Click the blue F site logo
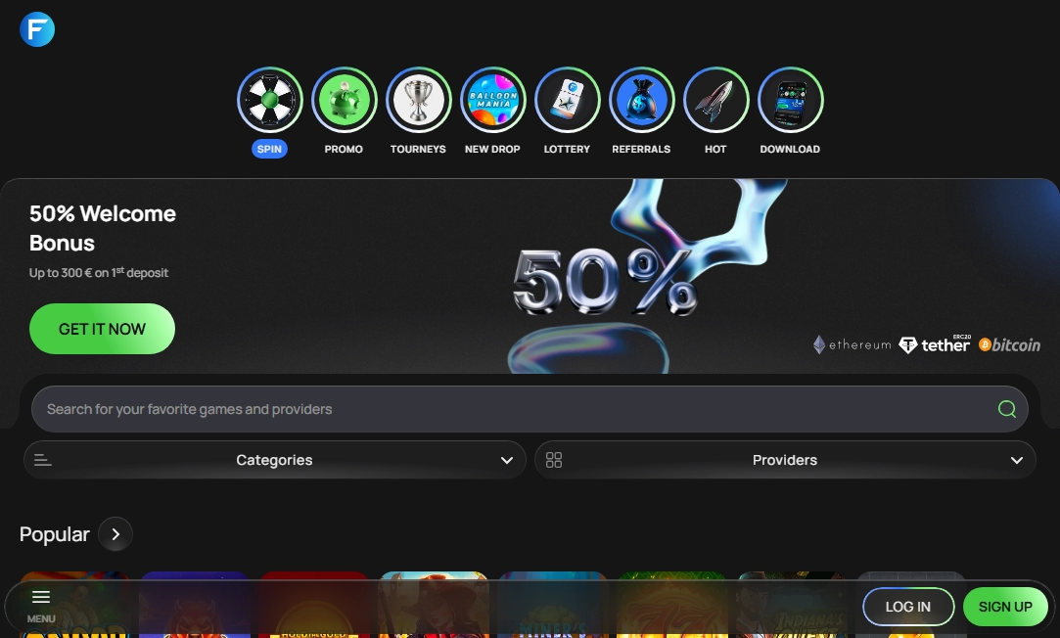The height and width of the screenshot is (638, 1060). tap(37, 29)
